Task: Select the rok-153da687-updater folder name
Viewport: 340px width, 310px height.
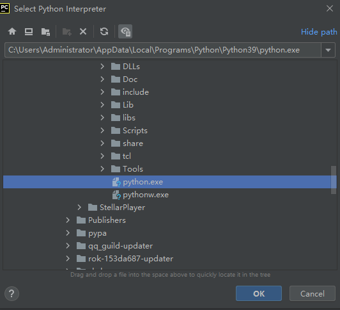Action: coord(131,259)
